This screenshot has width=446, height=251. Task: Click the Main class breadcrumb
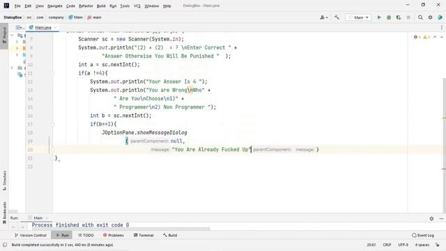point(76,17)
